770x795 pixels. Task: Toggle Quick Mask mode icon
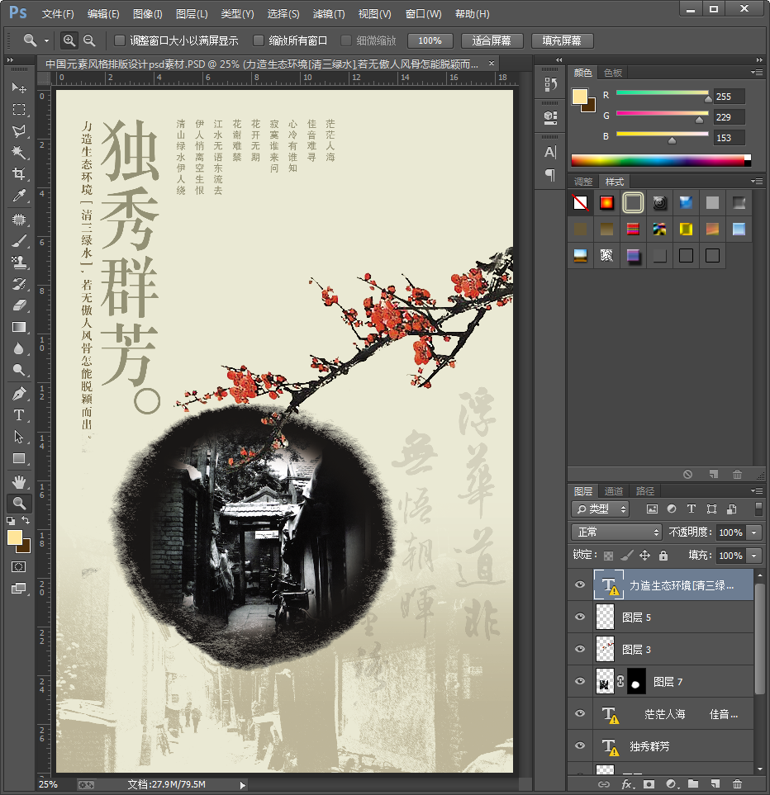19,567
